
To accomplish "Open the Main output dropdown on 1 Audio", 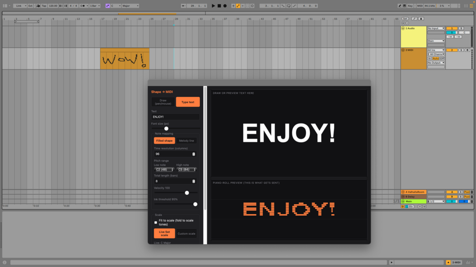I will [x=436, y=41].
